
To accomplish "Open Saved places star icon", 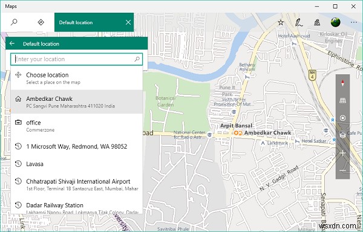I will (x=281, y=22).
